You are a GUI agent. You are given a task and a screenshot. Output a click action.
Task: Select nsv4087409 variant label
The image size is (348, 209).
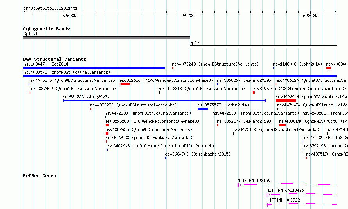click(73, 89)
